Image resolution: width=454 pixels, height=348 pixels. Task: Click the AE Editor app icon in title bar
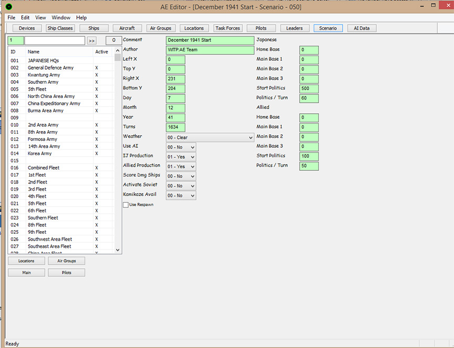coord(9,7)
